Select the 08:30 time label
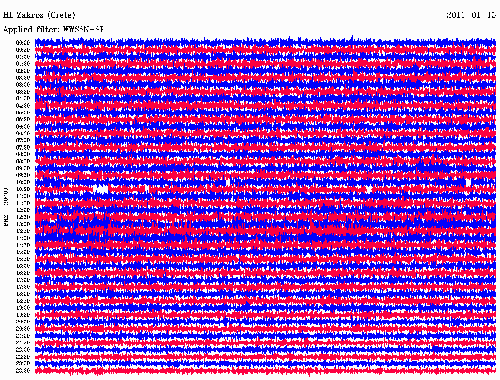This screenshot has width=500, height=380. [x=23, y=161]
